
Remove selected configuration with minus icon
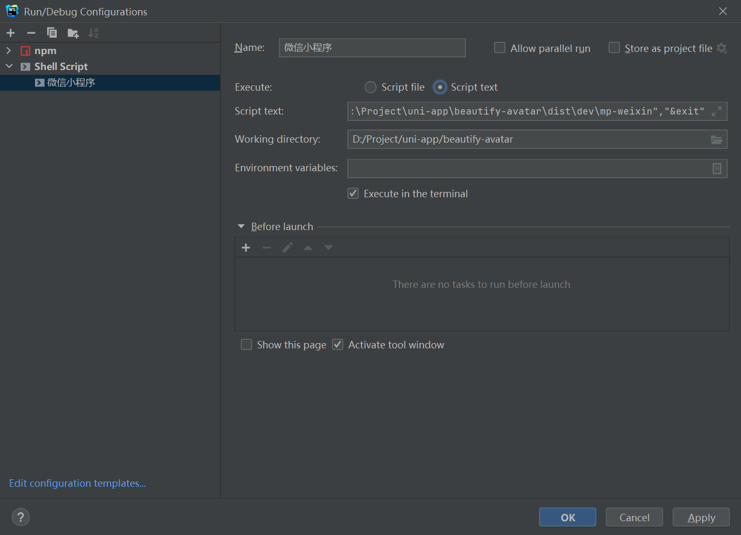[x=31, y=33]
